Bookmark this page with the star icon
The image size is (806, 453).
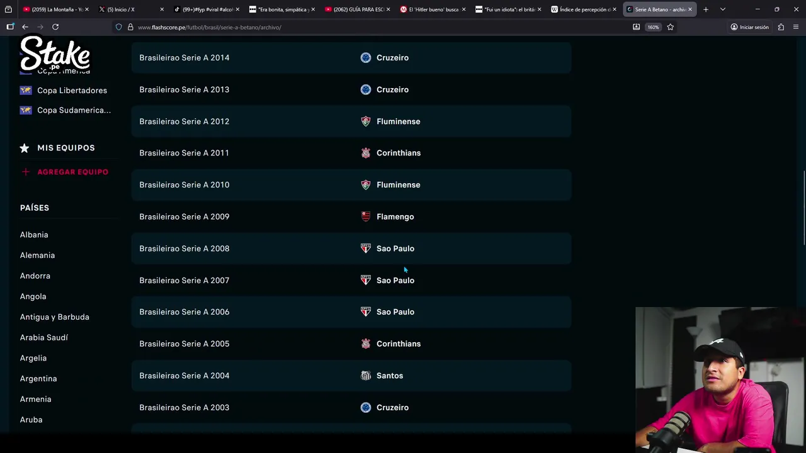tap(670, 27)
